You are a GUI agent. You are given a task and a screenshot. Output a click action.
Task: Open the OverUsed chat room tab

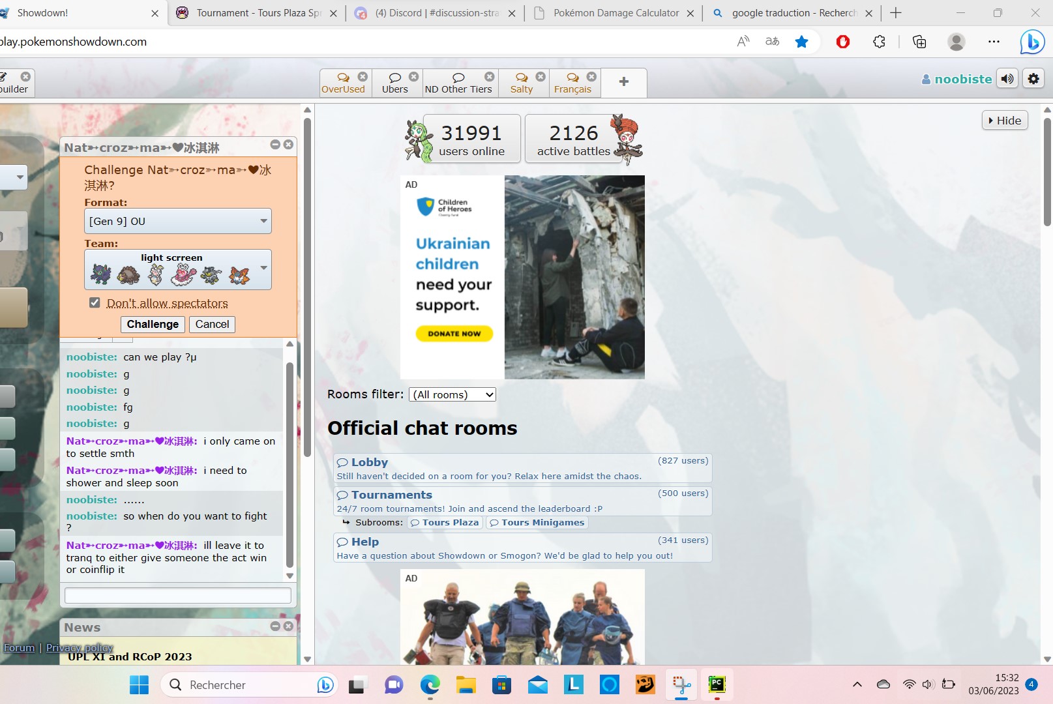point(343,83)
